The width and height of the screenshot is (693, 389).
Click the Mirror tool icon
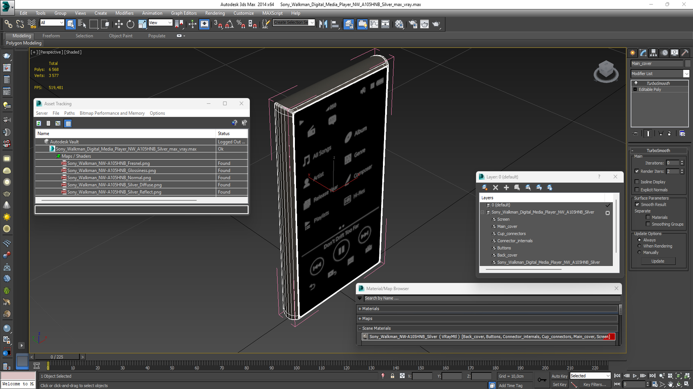[x=323, y=24]
